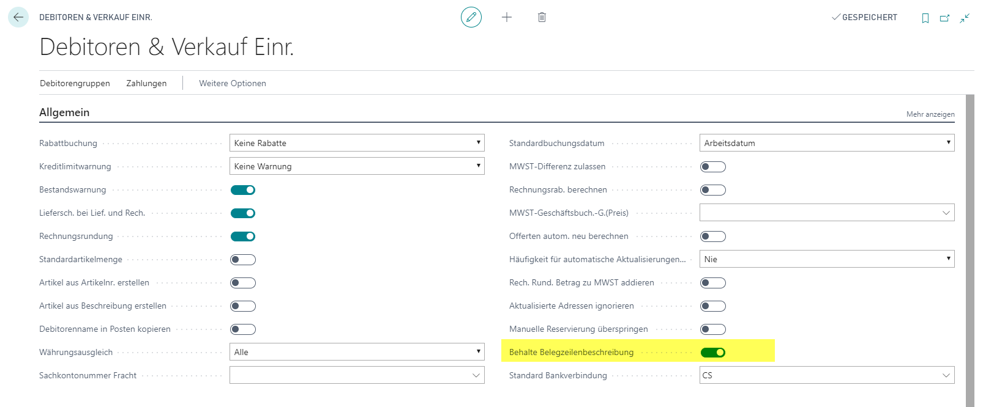994x407 pixels.
Task: Click the bookmark icon
Action: (925, 18)
